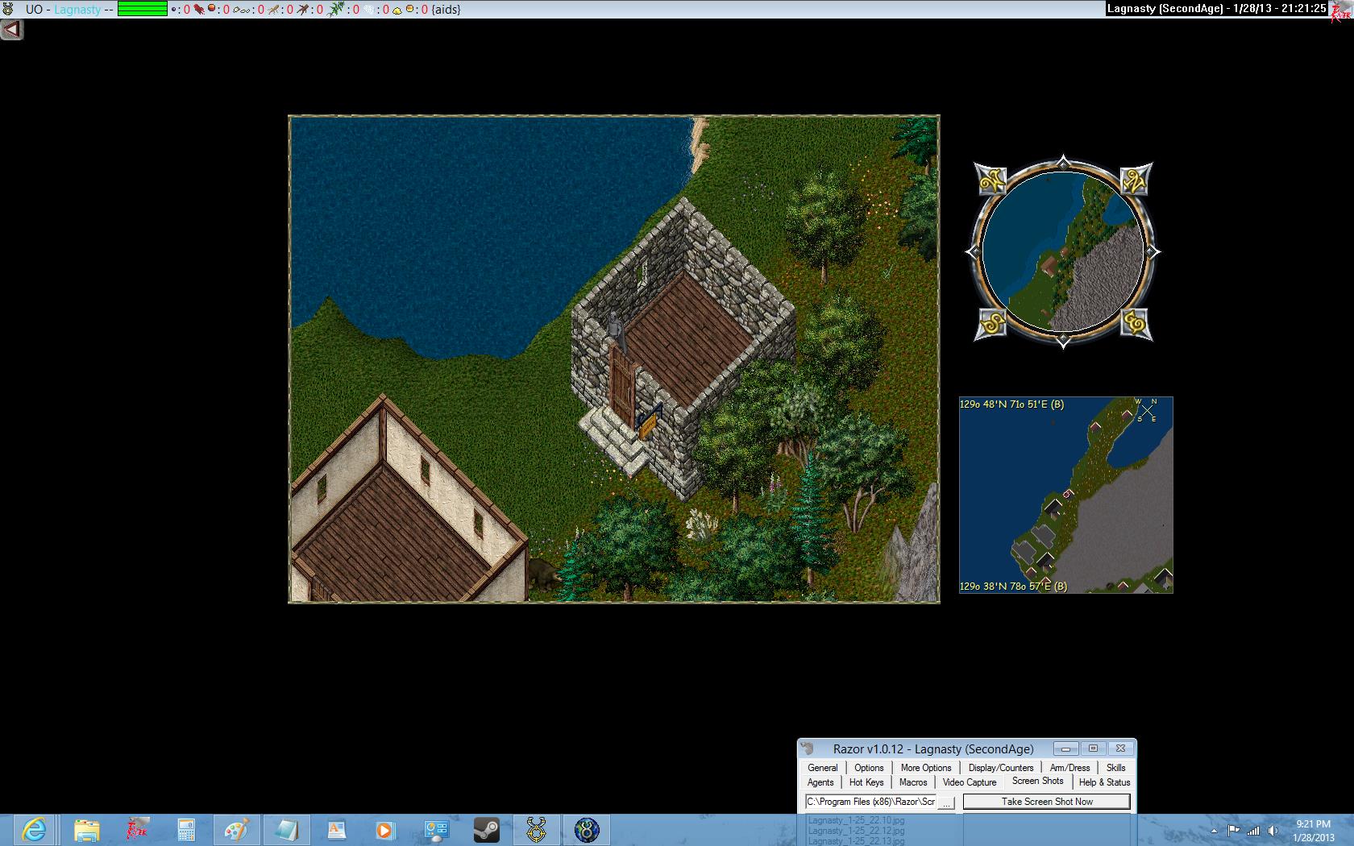Open the Hot Keys tab

click(866, 782)
